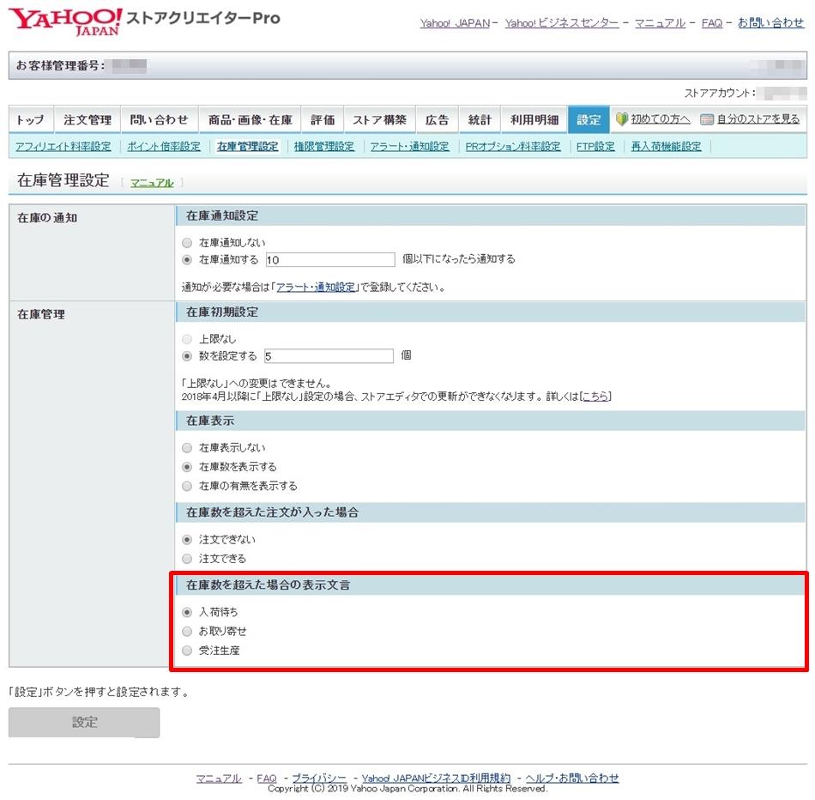Image resolution: width=815 pixels, height=800 pixels.
Task: Open the ストア構築 tab
Action: click(379, 119)
